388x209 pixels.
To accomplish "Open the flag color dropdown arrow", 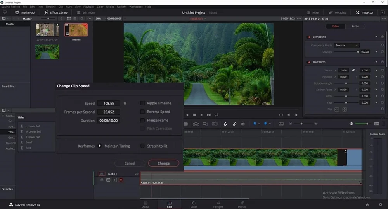I will click(x=259, y=124).
